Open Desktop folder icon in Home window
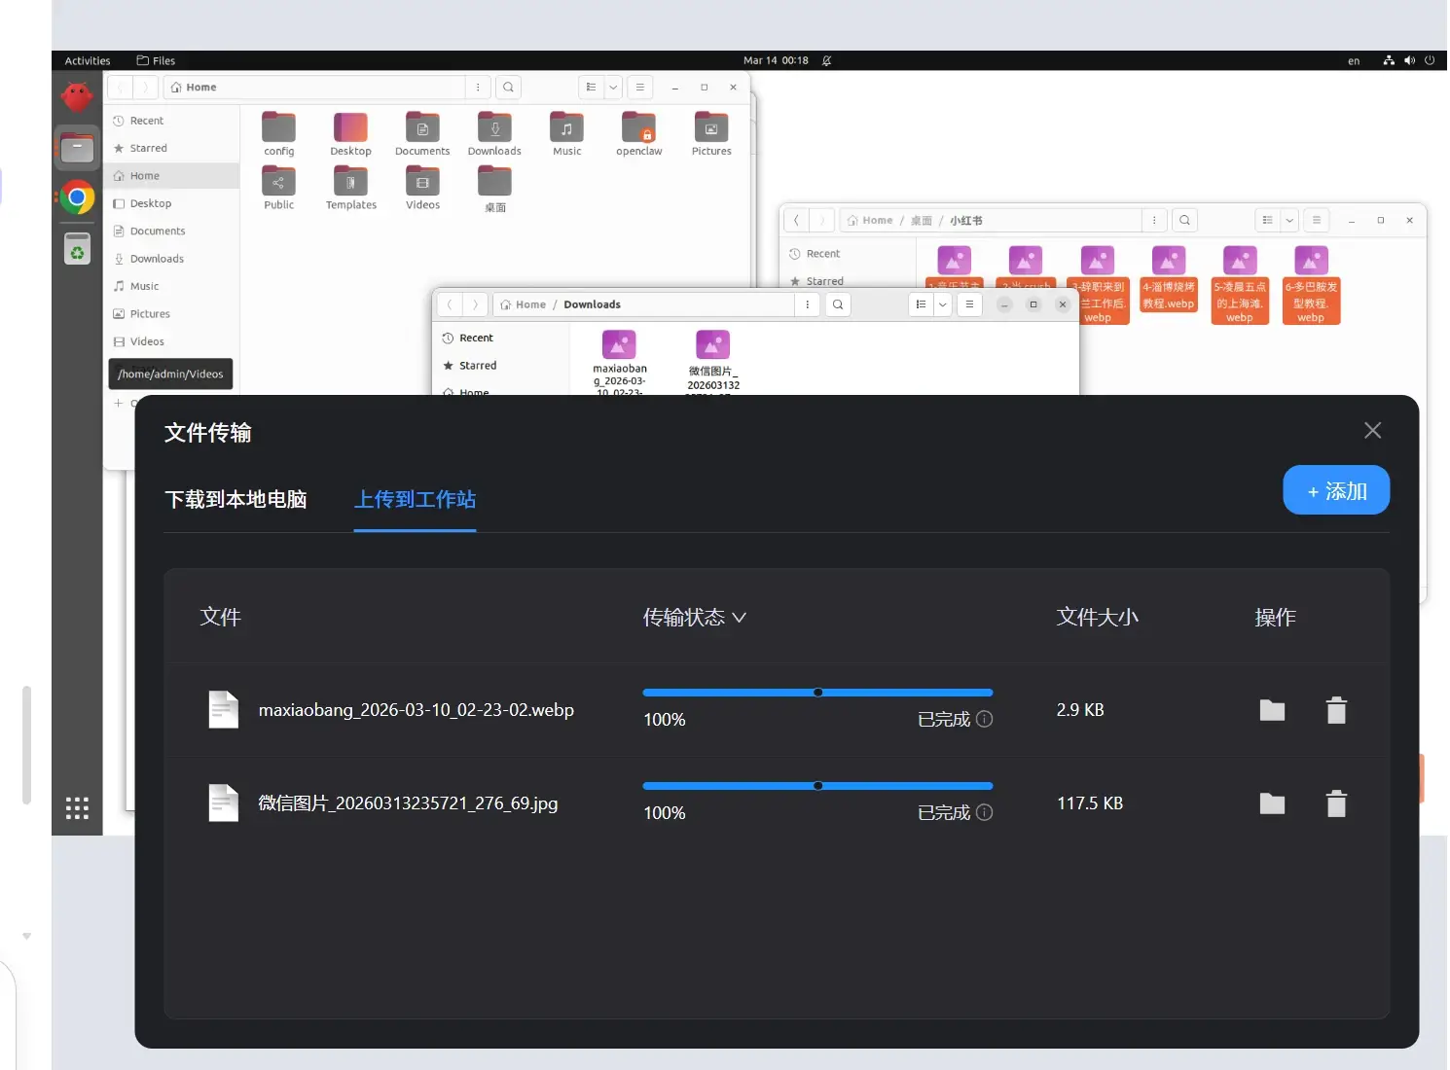 click(x=350, y=134)
